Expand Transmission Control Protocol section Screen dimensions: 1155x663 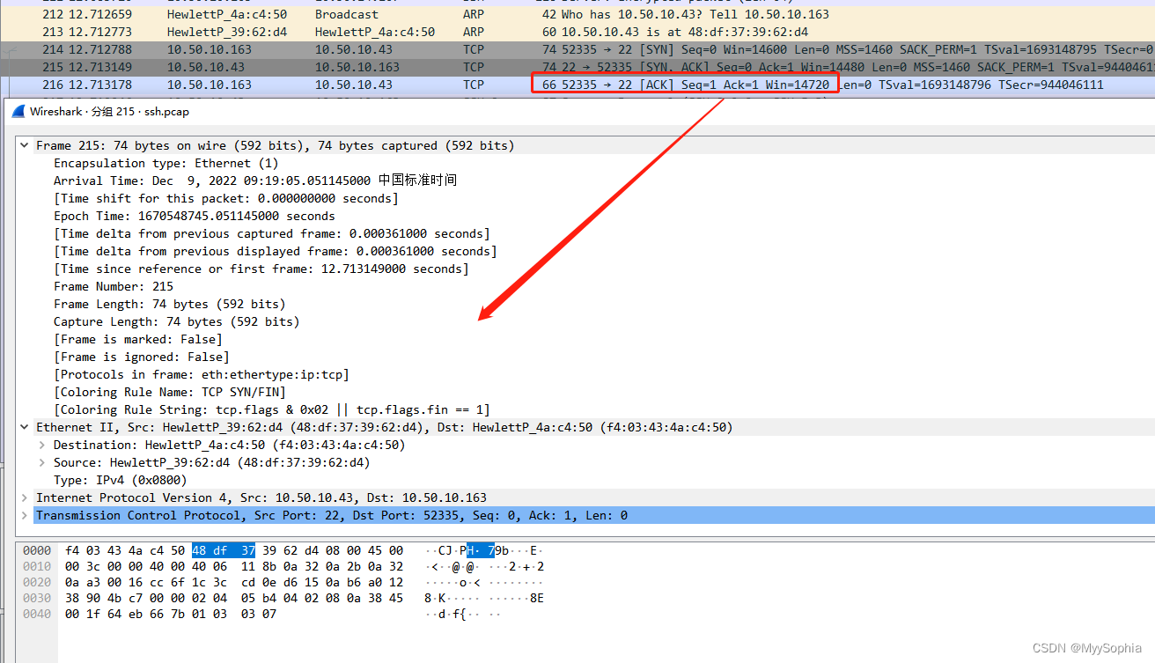pos(26,515)
